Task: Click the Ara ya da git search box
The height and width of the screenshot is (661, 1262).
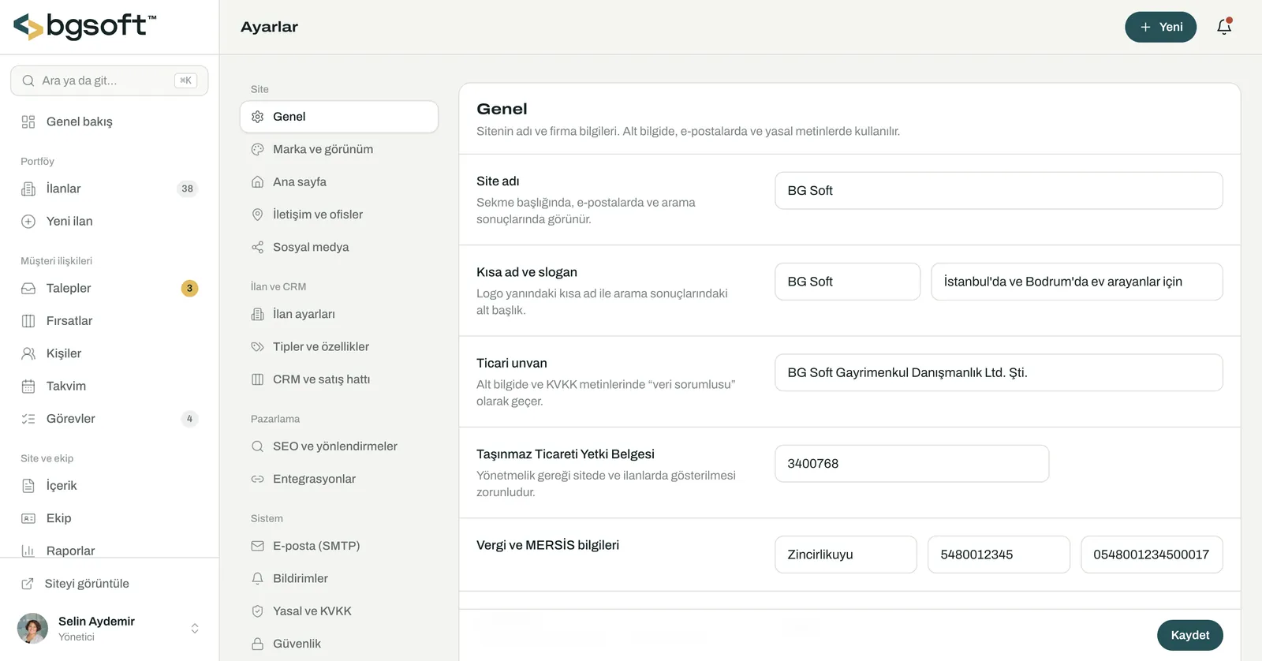Action: point(110,80)
